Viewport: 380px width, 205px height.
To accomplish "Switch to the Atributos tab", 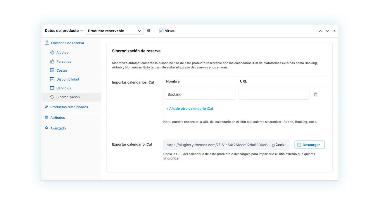I will click(57, 117).
